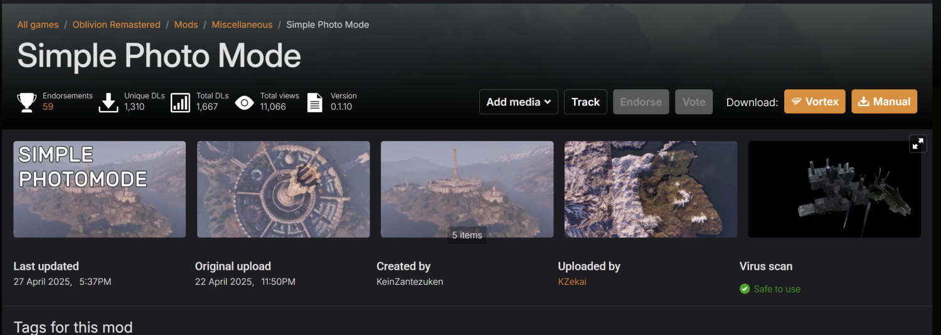Image resolution: width=941 pixels, height=335 pixels.
Task: Open the Oblivion Remastered breadcrumb link
Action: tap(116, 24)
